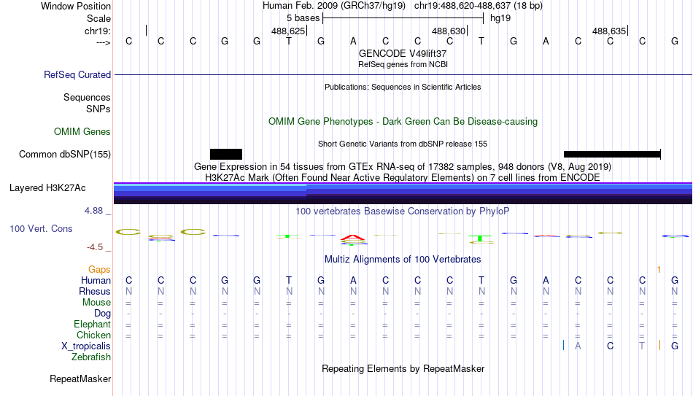693x396 pixels.
Task: Click the Dog species row label
Action: pyautogui.click(x=102, y=314)
